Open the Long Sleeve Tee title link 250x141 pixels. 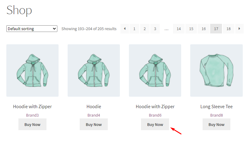216,107
